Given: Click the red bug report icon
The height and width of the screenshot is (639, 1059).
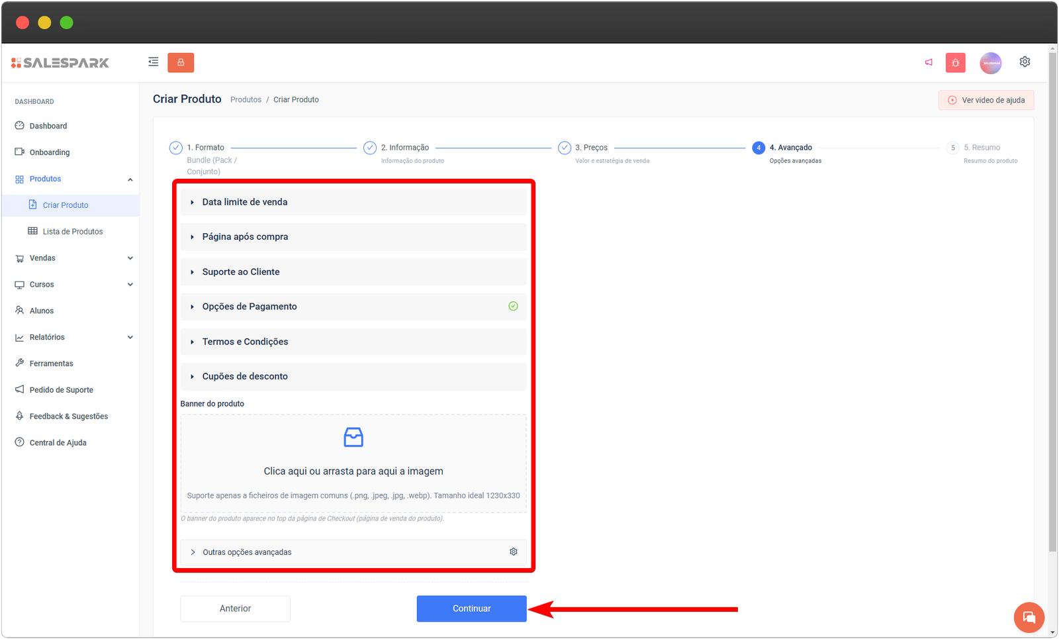Looking at the screenshot, I should [955, 63].
